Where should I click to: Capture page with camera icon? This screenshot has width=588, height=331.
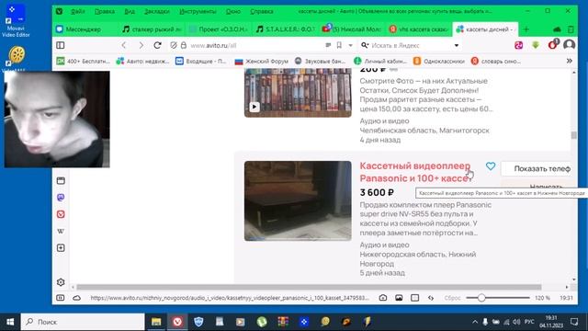(383, 298)
